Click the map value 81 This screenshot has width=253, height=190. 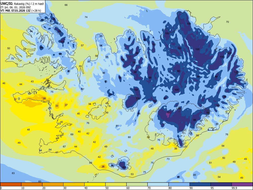click(117, 126)
